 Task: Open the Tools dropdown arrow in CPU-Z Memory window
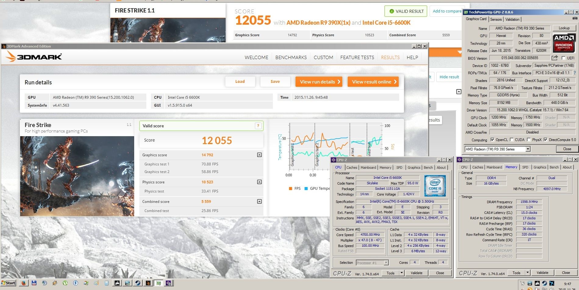point(528,273)
